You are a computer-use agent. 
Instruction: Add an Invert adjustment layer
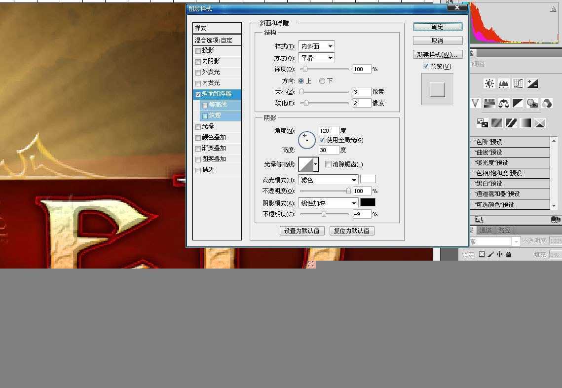483,123
